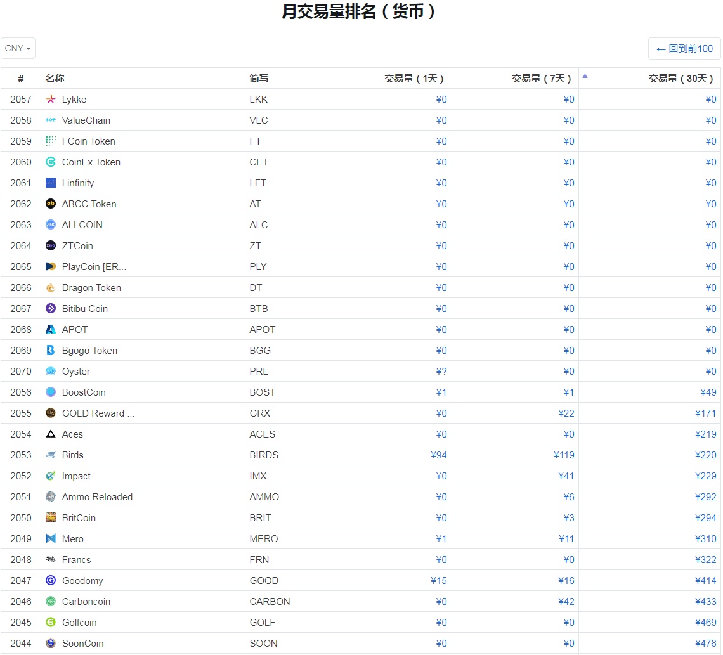This screenshot has height=655, width=723.
Task: Click rank number 2057
Action: (21, 100)
